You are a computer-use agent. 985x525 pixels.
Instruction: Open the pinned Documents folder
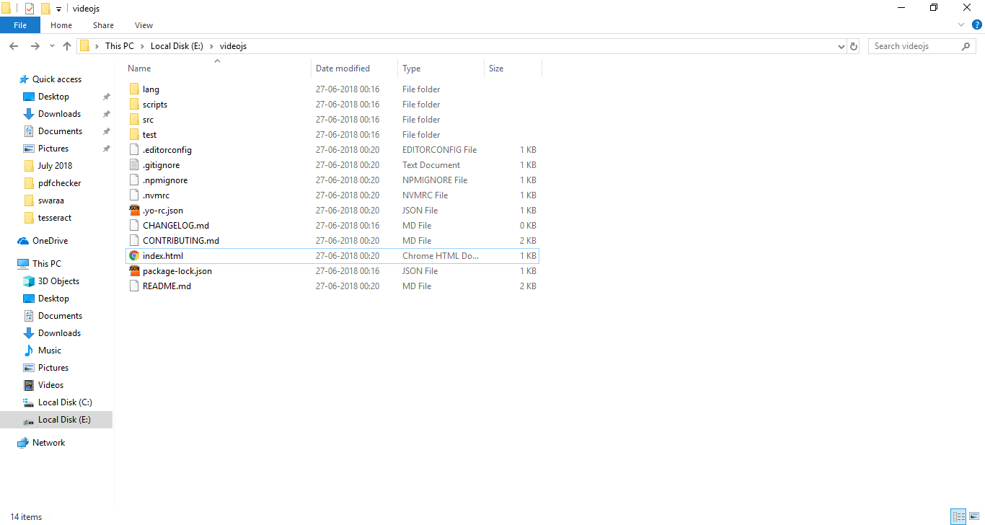click(61, 131)
